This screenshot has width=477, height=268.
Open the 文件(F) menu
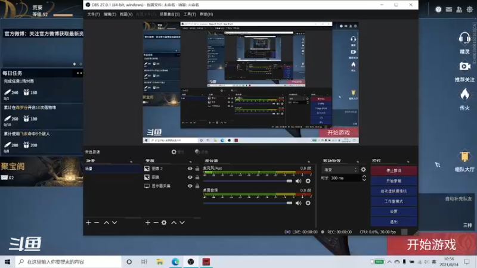94,14
